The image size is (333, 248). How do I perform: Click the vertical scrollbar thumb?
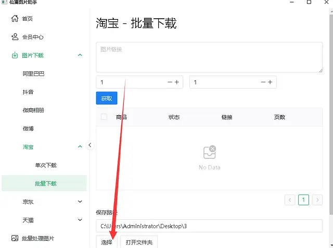[x=331, y=114]
